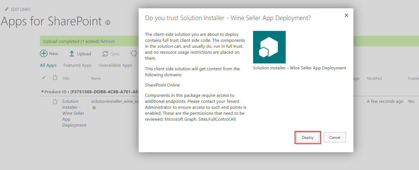Toggle the select-all checkmark column header
Viewport: 419px width, 170px height.
[44, 78]
